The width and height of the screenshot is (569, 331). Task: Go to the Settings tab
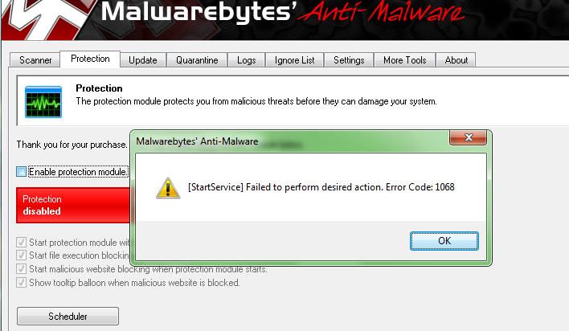(x=349, y=60)
